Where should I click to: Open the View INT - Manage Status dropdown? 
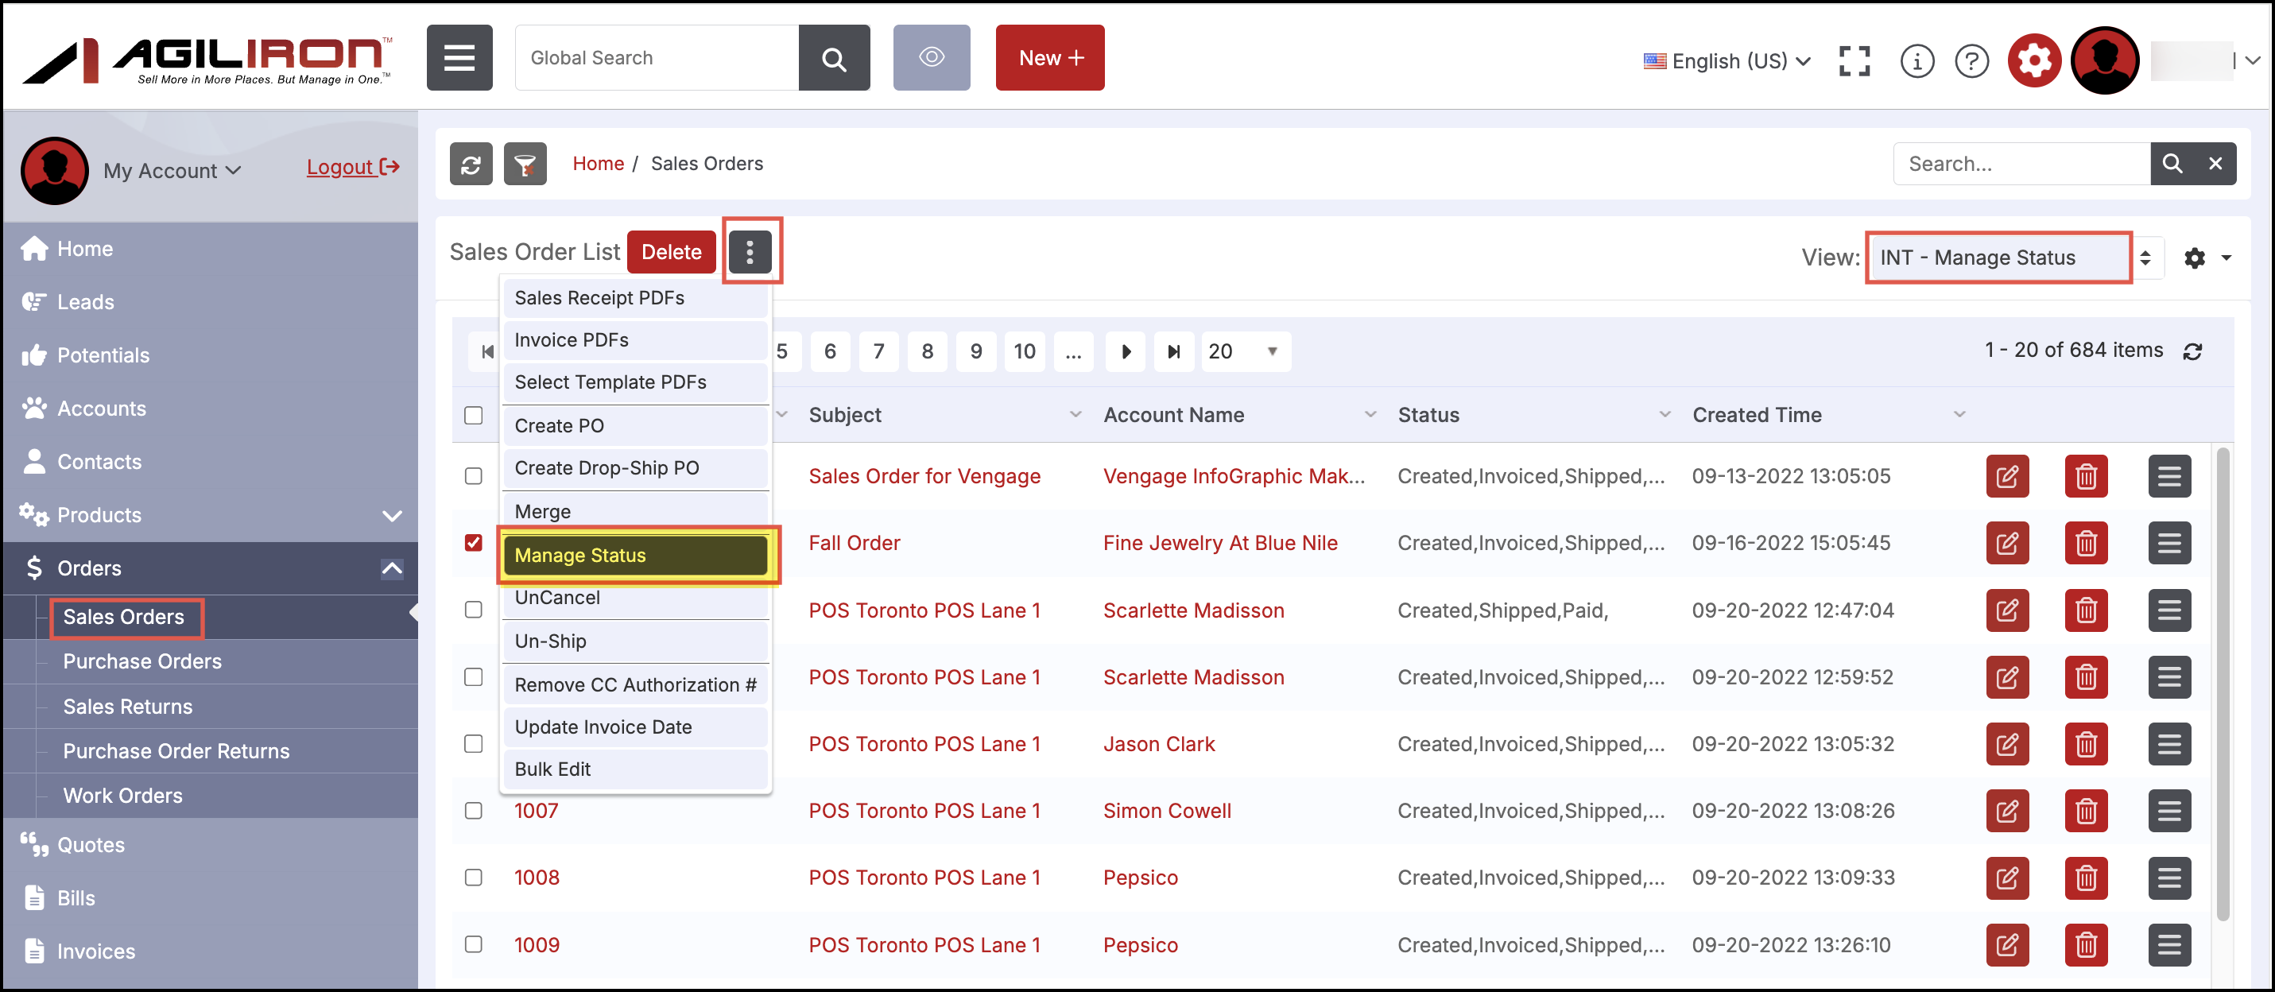(2014, 257)
